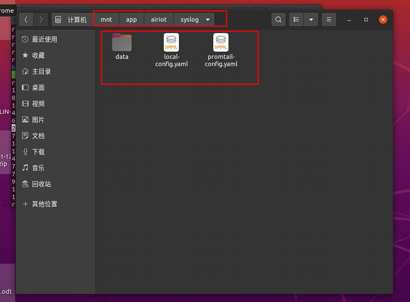
Task: Open 回收站 trash in sidebar
Action: point(41,184)
